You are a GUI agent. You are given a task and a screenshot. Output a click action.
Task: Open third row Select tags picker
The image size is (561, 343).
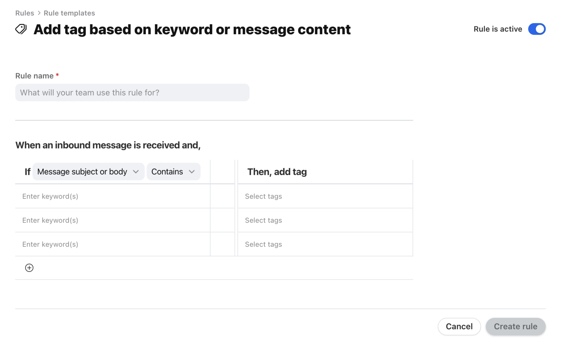(x=325, y=244)
